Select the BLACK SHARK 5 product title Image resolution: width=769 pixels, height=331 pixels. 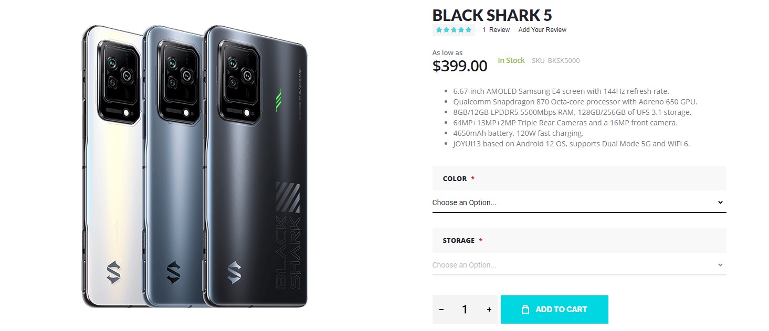tap(492, 15)
